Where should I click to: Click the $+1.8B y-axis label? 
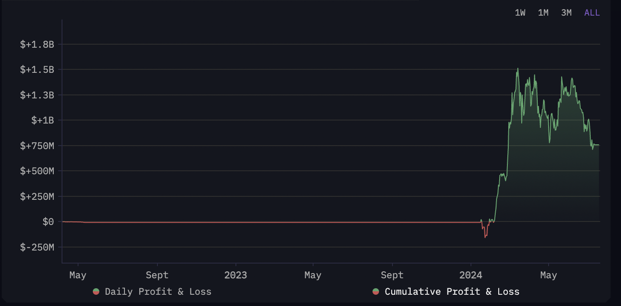point(37,44)
